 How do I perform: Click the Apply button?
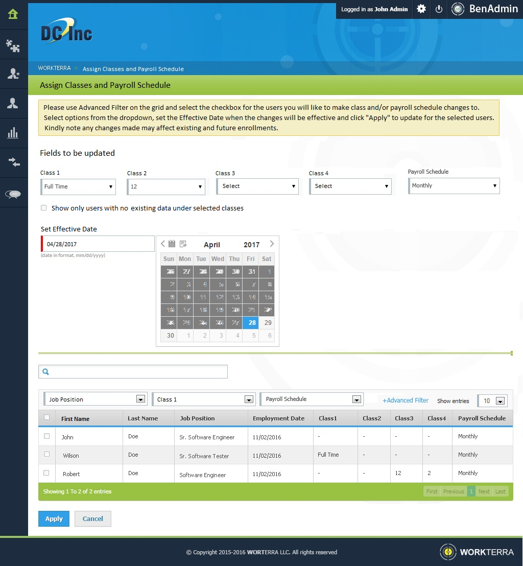(54, 519)
